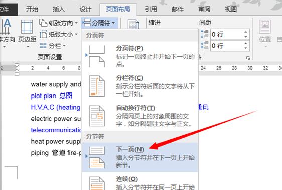Screen dimensions: 282x190
Task: Open the 页边距 margins icon
Action: point(27,27)
